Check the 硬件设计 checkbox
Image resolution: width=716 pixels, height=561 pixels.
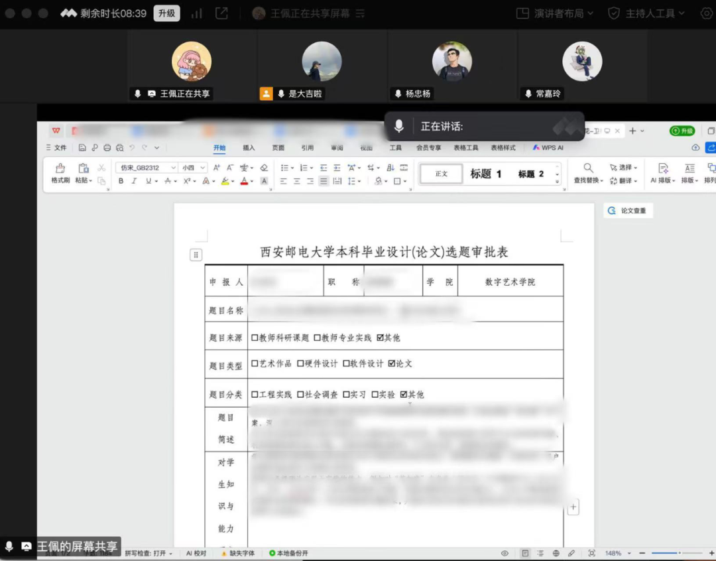pos(300,363)
